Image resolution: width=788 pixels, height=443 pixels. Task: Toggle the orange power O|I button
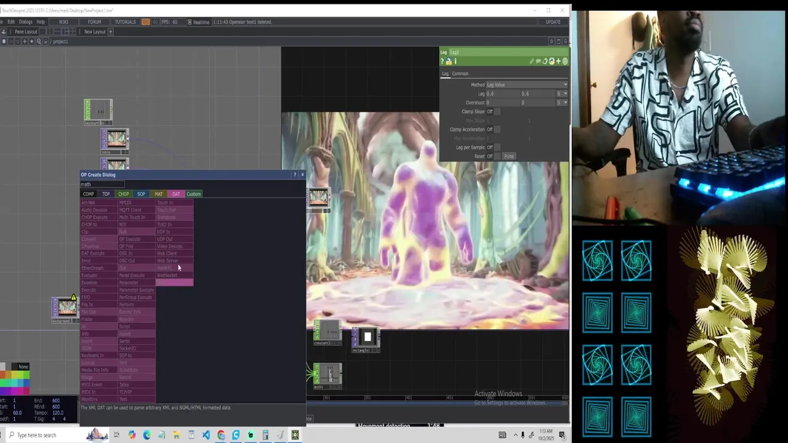point(146,22)
